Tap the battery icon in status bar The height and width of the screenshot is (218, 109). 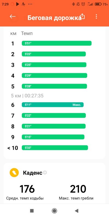[x=98, y=4]
